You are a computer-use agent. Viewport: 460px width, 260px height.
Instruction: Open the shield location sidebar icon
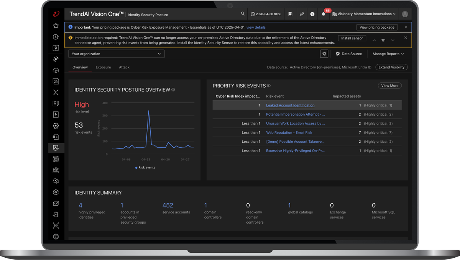[x=56, y=48]
